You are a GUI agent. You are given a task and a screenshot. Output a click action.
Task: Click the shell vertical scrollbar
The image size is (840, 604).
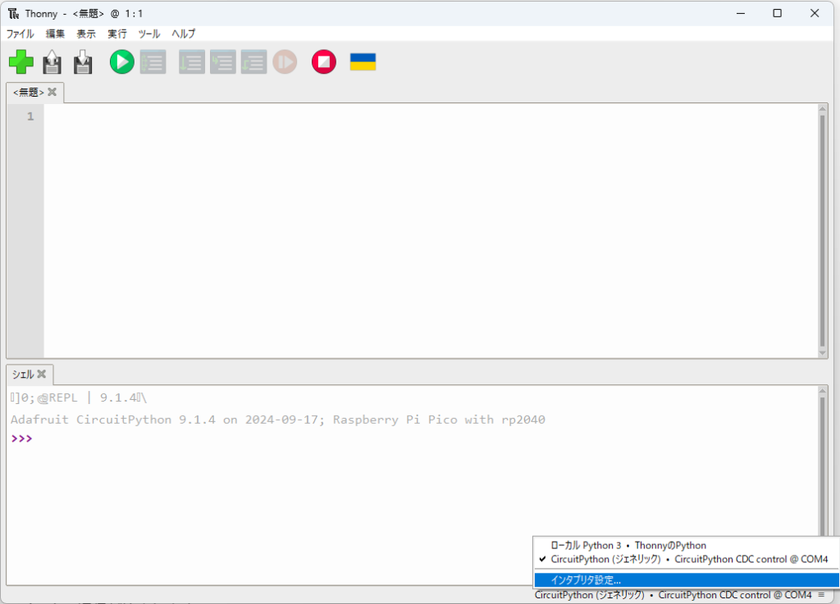tap(822, 465)
